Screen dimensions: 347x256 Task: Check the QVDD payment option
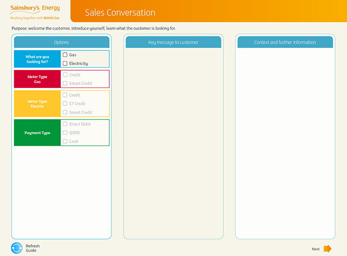(65, 133)
